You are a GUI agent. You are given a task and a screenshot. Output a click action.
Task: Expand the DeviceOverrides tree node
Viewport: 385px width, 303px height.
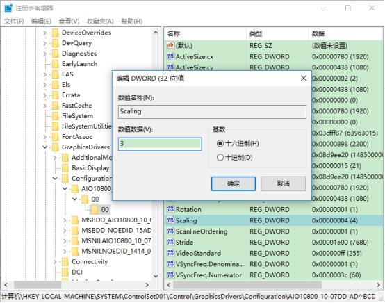coord(44,33)
